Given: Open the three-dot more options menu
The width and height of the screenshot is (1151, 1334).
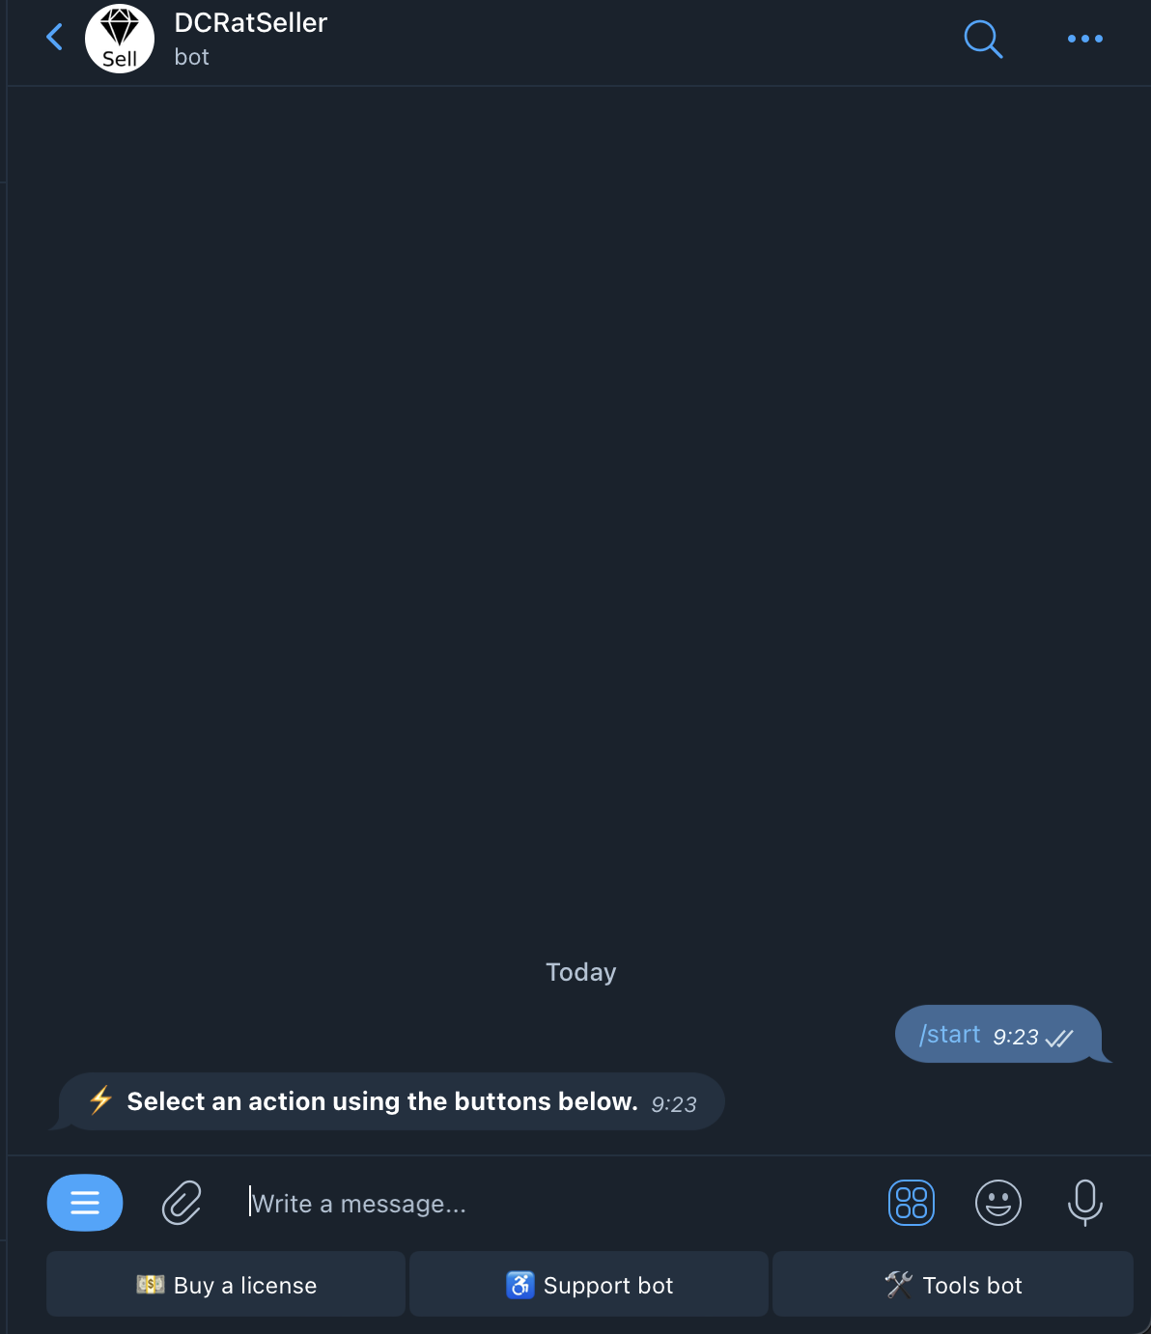Looking at the screenshot, I should (x=1084, y=40).
